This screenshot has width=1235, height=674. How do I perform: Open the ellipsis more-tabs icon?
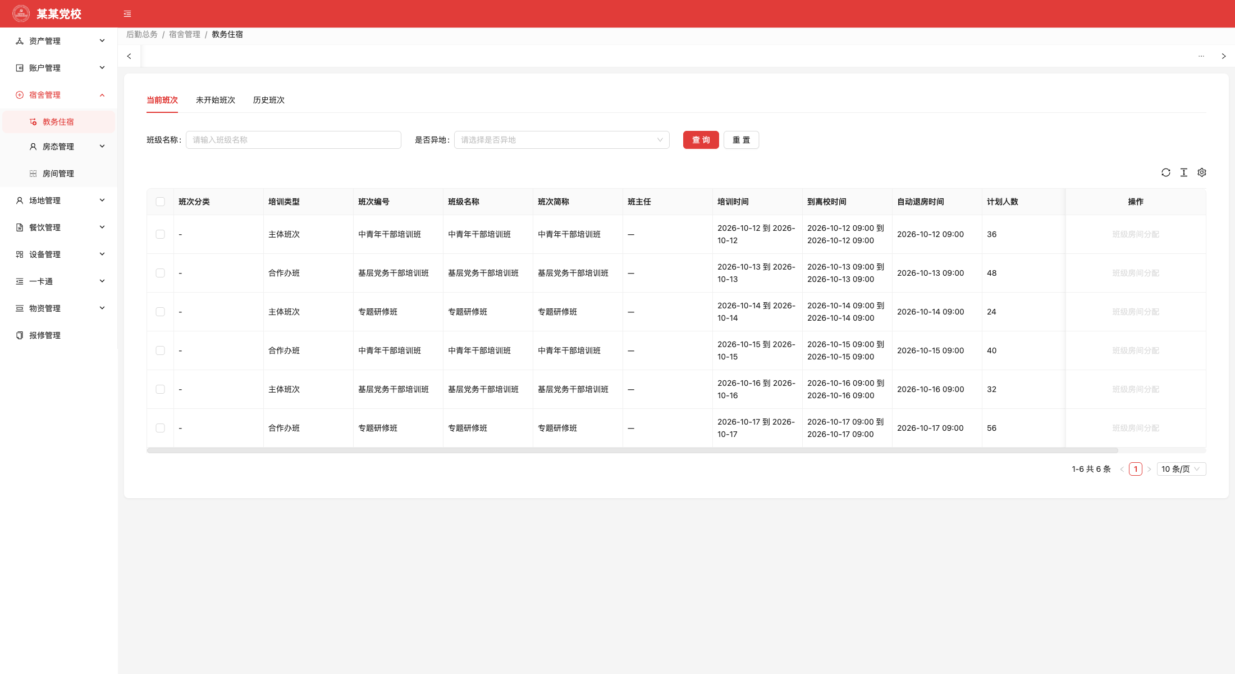pos(1201,56)
